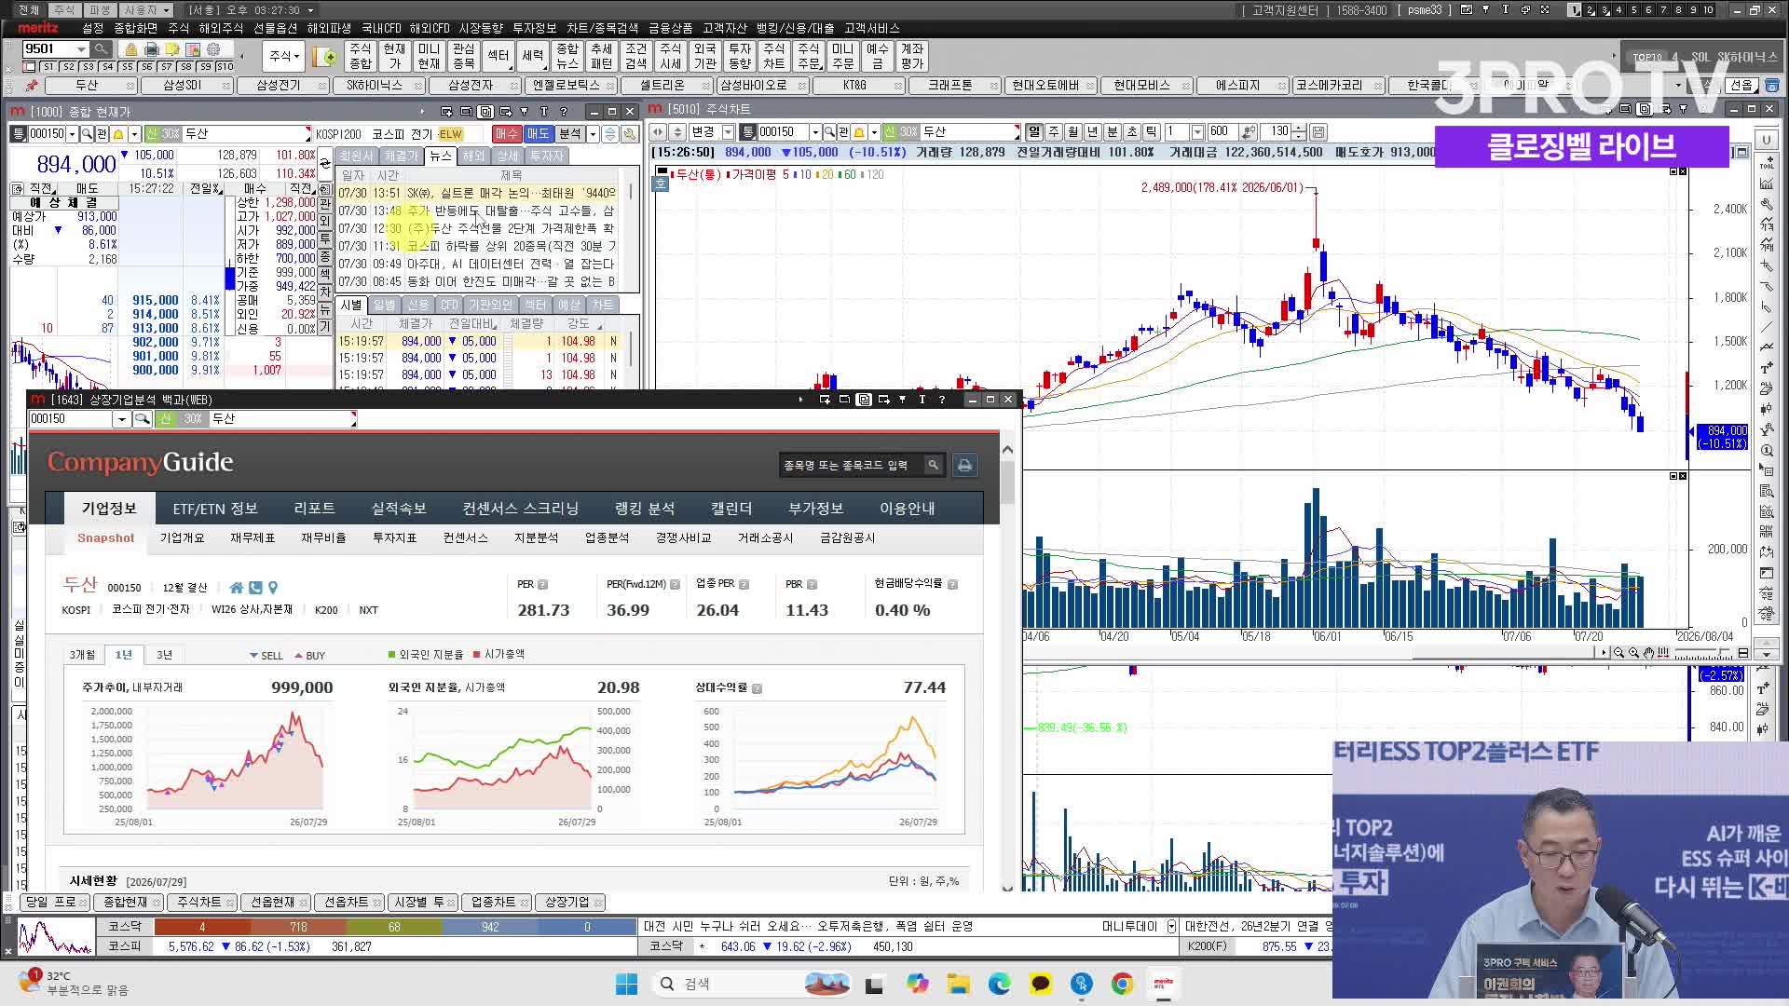Screen dimensions: 1789x1006
Task: Open the 리포트 tab in CompanyGuide
Action: [x=314, y=509]
